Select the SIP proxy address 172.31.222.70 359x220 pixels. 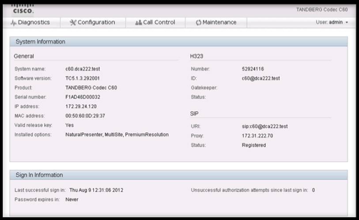pyautogui.click(x=257, y=136)
